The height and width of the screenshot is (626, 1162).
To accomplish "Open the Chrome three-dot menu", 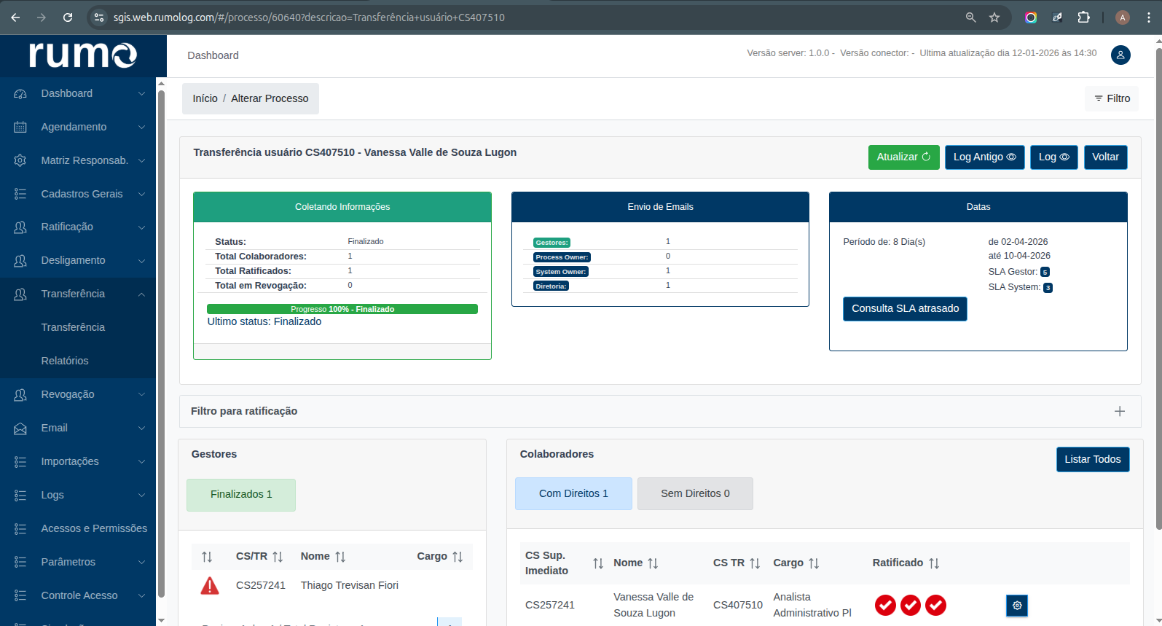I will (1149, 17).
